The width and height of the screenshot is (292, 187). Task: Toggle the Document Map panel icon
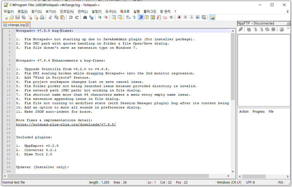click(153, 18)
